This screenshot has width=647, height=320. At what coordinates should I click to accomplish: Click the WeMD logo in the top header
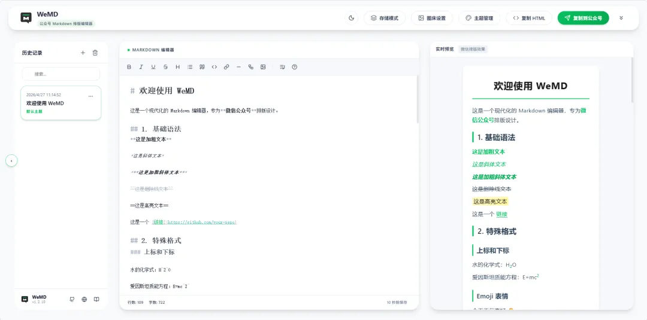click(26, 18)
